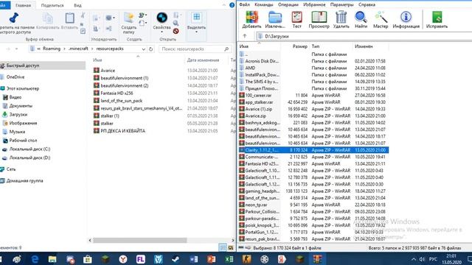Refresh the resourcepacks folder view
472x265 pixels.
point(150,49)
